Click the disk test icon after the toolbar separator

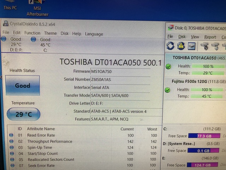[205, 46]
